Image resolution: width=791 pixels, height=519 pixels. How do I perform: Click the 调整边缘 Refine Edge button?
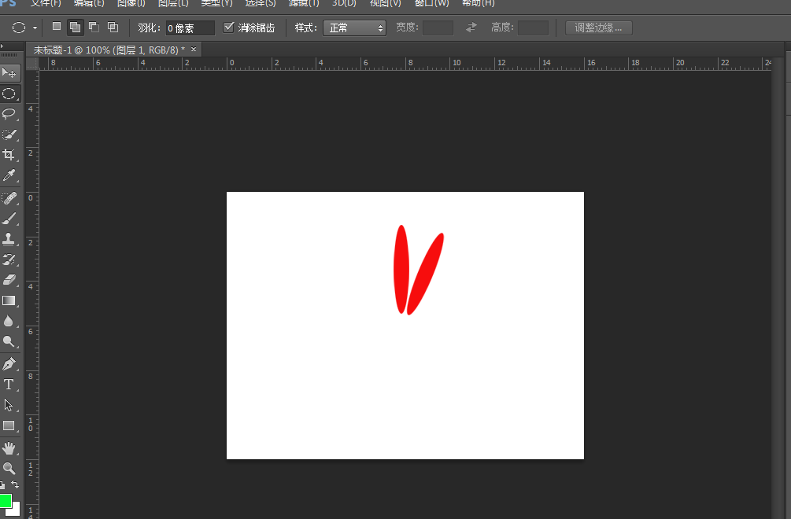tap(598, 27)
